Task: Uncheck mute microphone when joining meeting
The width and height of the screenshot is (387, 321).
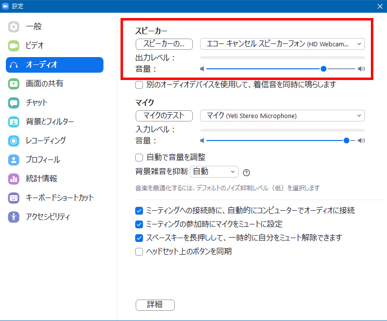Action: (139, 224)
